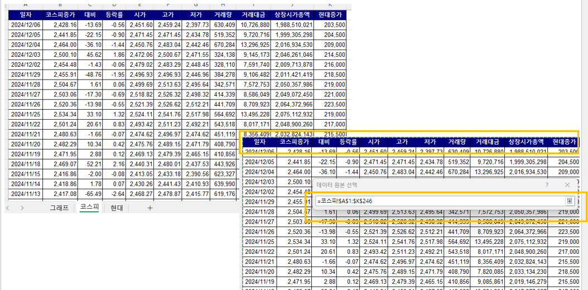Close the 데이터 원본 선택 dialog
The image size is (588, 290).
coord(567,185)
